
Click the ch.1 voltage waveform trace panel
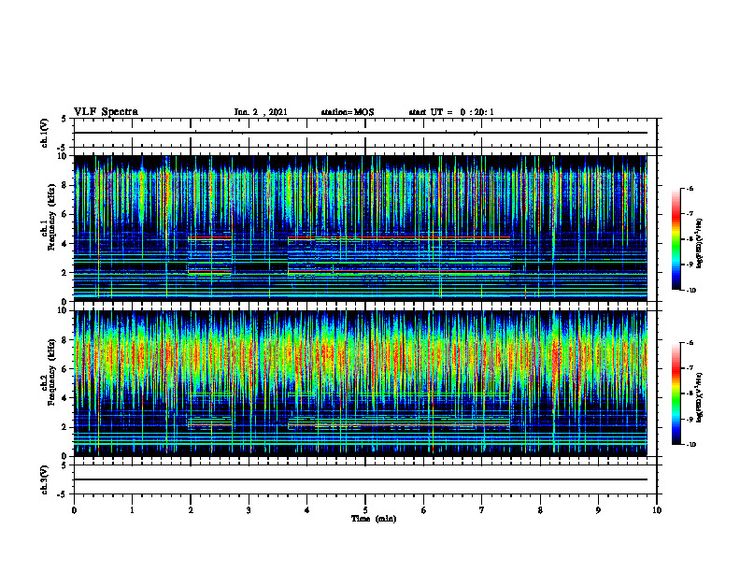pos(365,133)
